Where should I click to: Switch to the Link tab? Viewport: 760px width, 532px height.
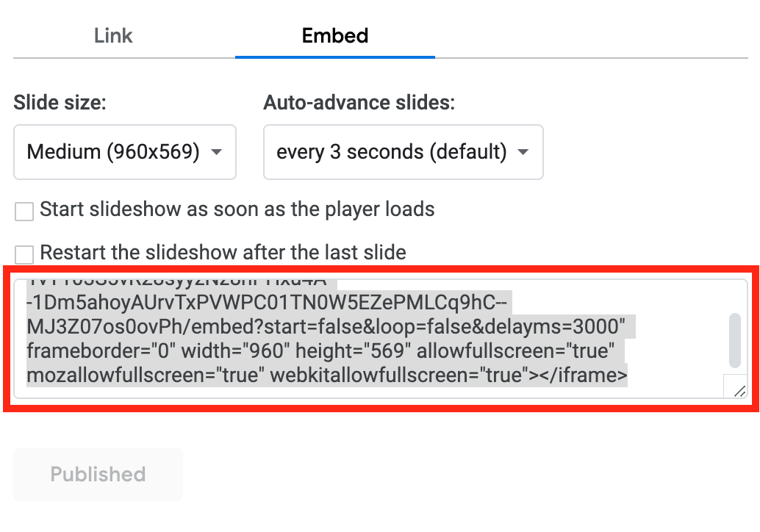pyautogui.click(x=113, y=35)
